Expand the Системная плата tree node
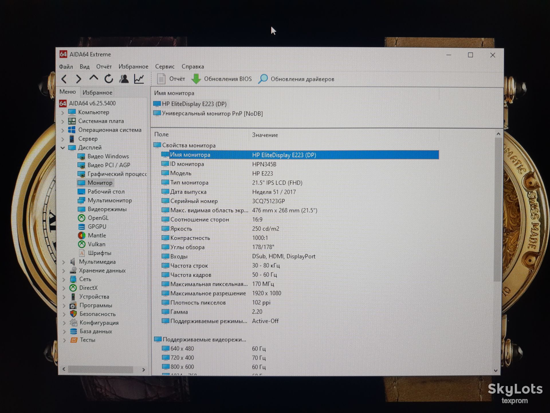The height and width of the screenshot is (413, 550). coord(63,121)
